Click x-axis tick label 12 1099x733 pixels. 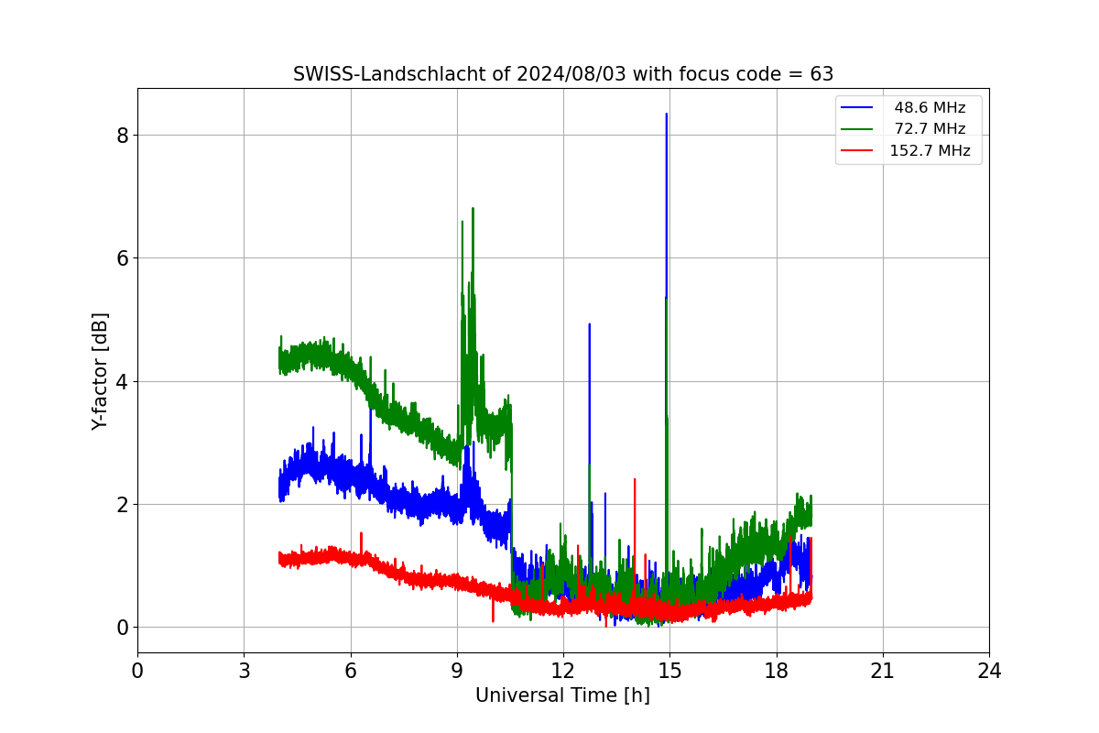pyautogui.click(x=563, y=672)
